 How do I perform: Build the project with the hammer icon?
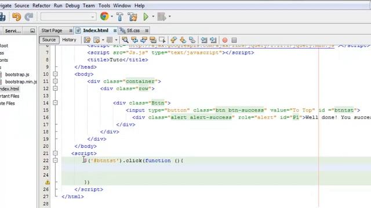120,17
